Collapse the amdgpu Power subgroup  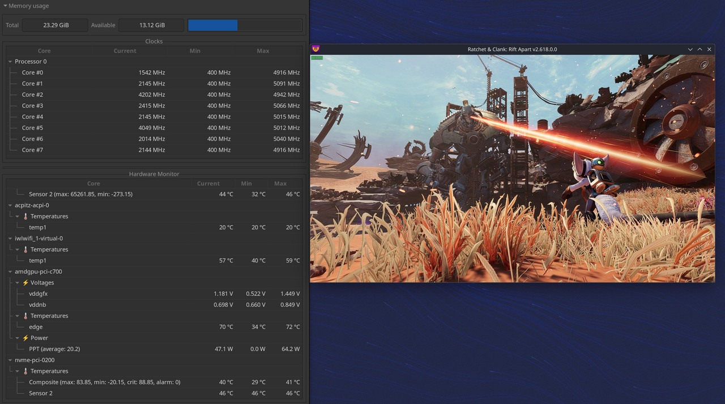pyautogui.click(x=18, y=338)
